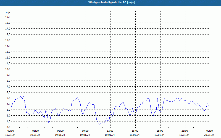Click the 15,0 y-axis label

click(8, 40)
